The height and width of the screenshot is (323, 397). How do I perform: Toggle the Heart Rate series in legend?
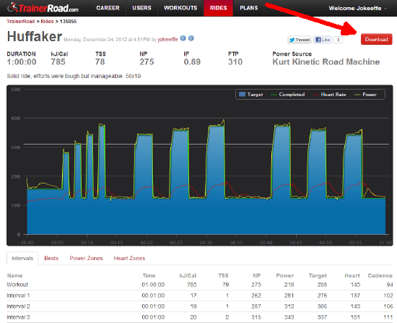click(329, 95)
